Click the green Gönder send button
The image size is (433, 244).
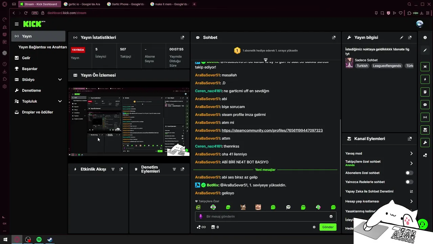tap(328, 227)
